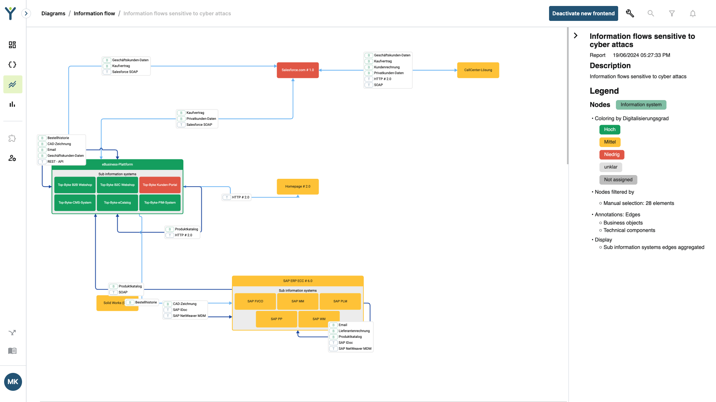Navigate to Information flow breadcrumb
The height and width of the screenshot is (402, 716).
pos(94,13)
